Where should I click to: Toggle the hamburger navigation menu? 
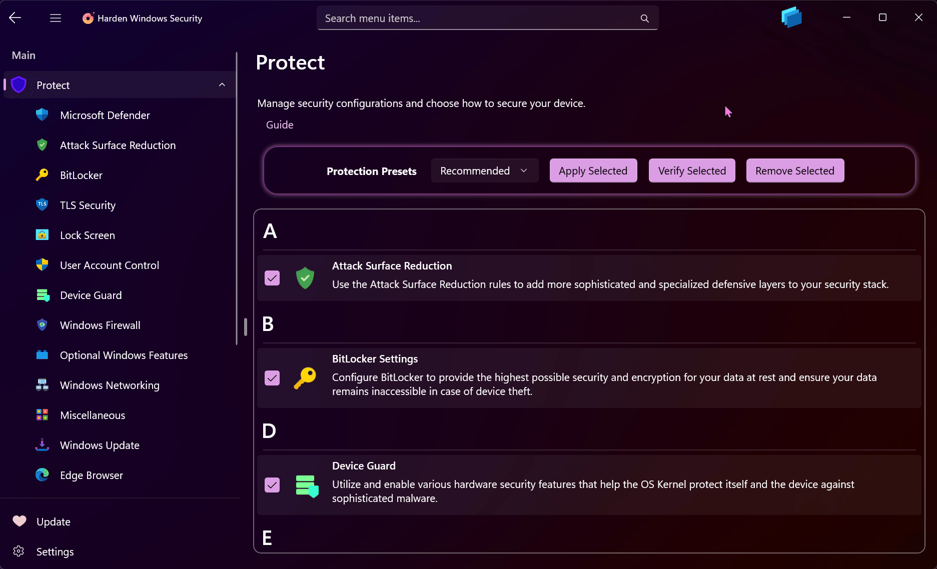(56, 18)
